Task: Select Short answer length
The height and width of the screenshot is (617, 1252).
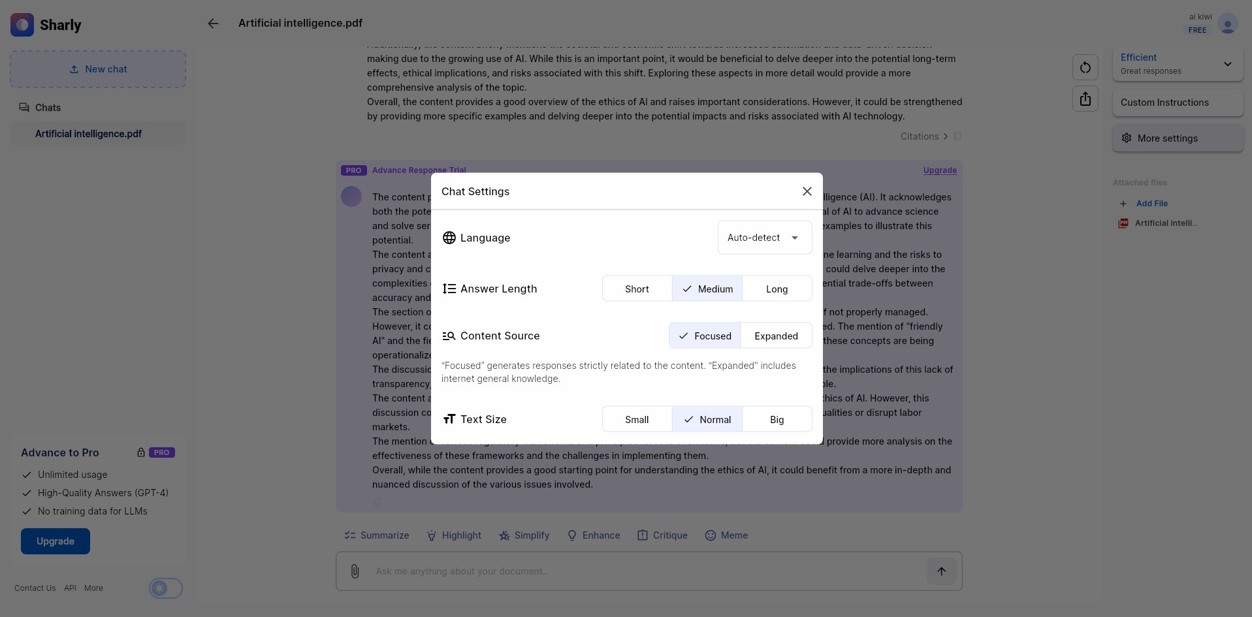Action: [x=637, y=289]
